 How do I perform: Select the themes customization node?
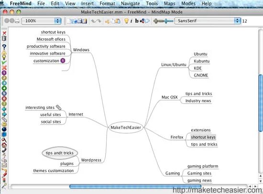coord(54,171)
